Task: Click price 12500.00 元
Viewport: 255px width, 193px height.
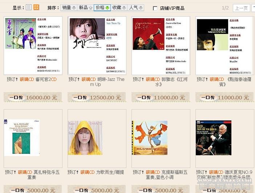Action: [106, 98]
